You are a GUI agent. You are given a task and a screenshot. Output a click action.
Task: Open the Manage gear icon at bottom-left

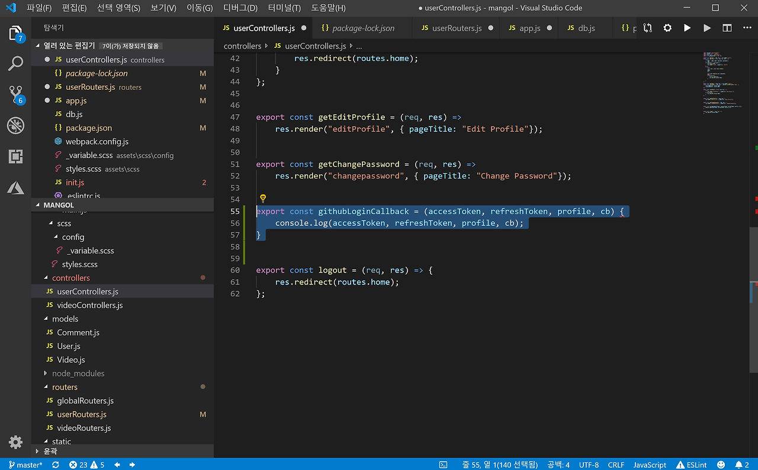(16, 442)
